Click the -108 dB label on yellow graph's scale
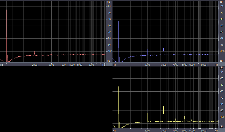This screenshot has width=225, height=132. tap(222, 117)
